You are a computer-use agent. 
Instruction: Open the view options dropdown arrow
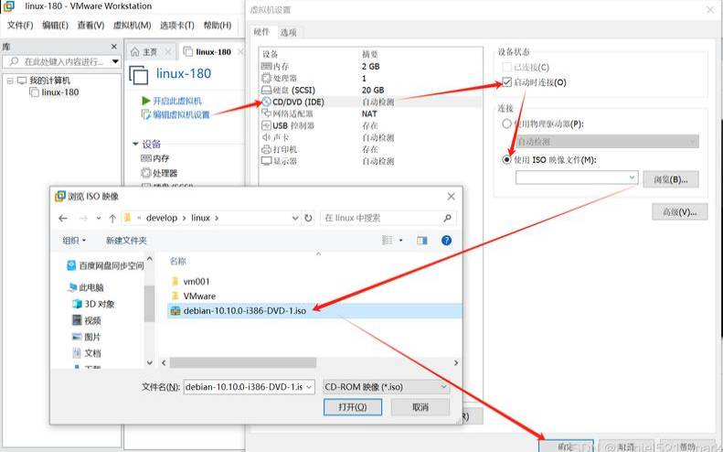pos(400,241)
